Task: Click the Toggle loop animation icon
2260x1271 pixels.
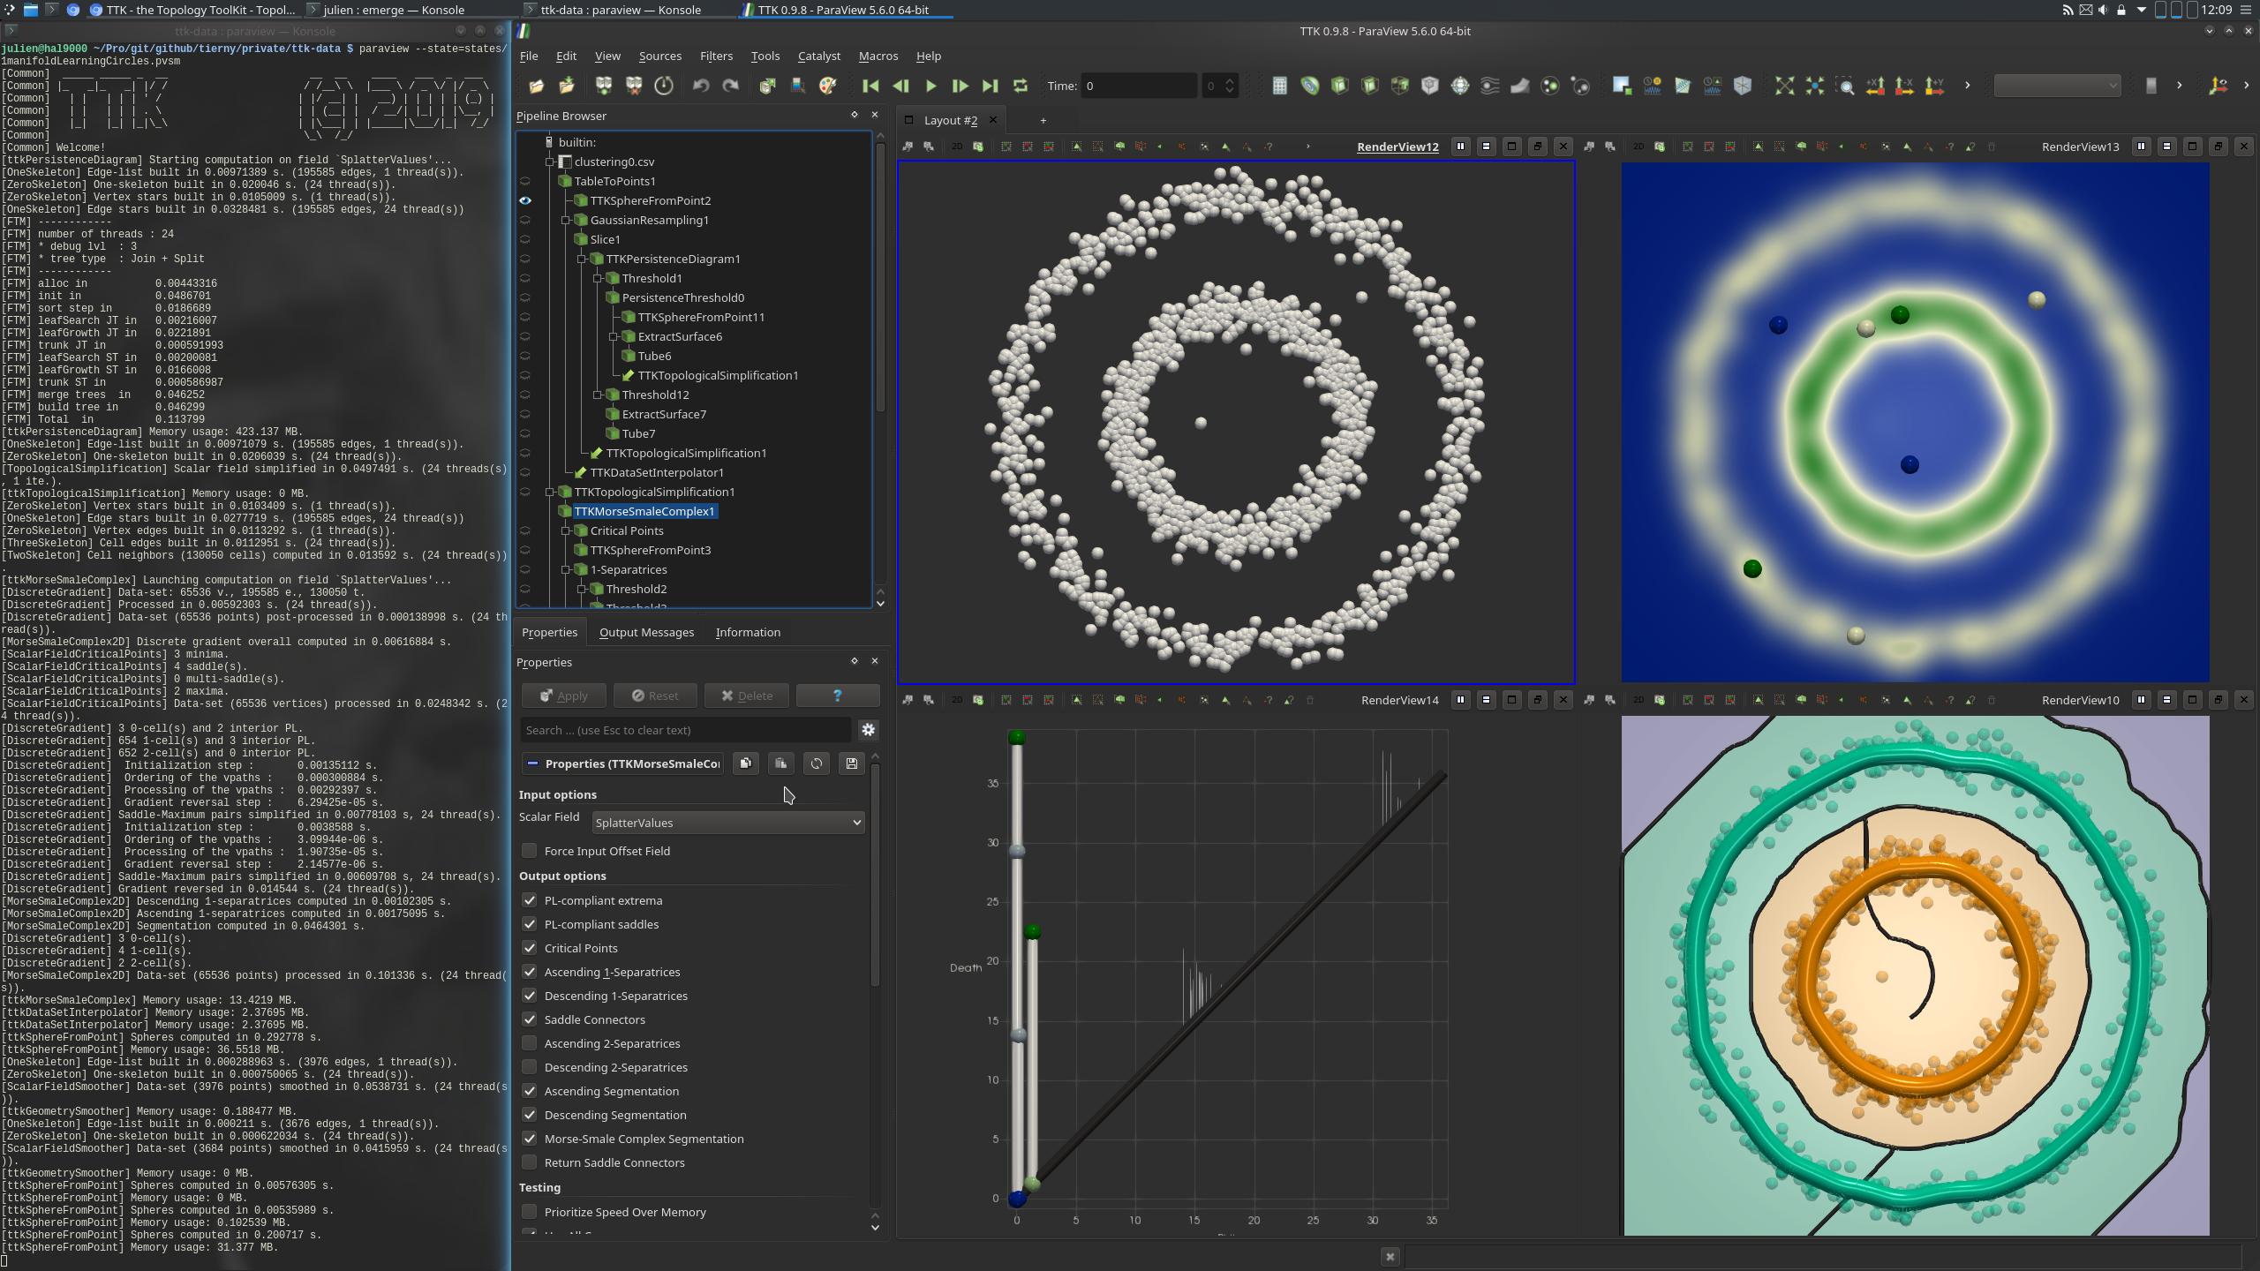Action: 1021,86
